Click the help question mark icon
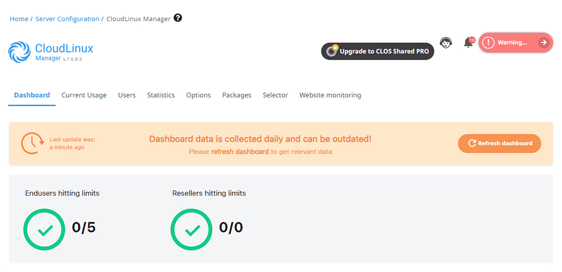 [178, 18]
